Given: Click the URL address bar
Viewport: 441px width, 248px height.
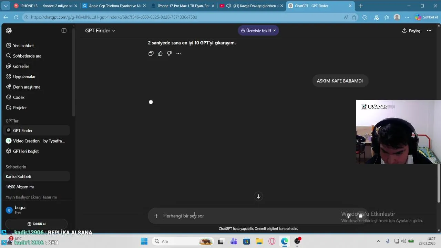Looking at the screenshot, I should click(x=183, y=17).
